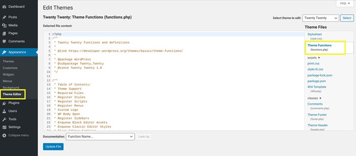
Task: Click the 'Register Menus' code line
Action: [68, 105]
